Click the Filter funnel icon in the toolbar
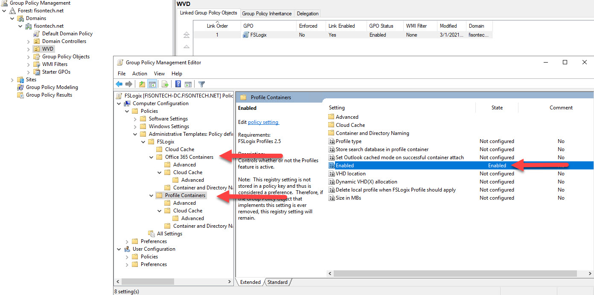Image resolution: width=594 pixels, height=295 pixels. pyautogui.click(x=202, y=84)
